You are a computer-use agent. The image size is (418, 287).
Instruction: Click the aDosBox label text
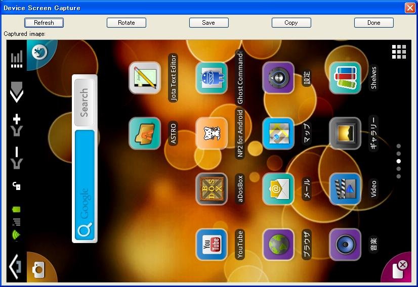[240, 189]
